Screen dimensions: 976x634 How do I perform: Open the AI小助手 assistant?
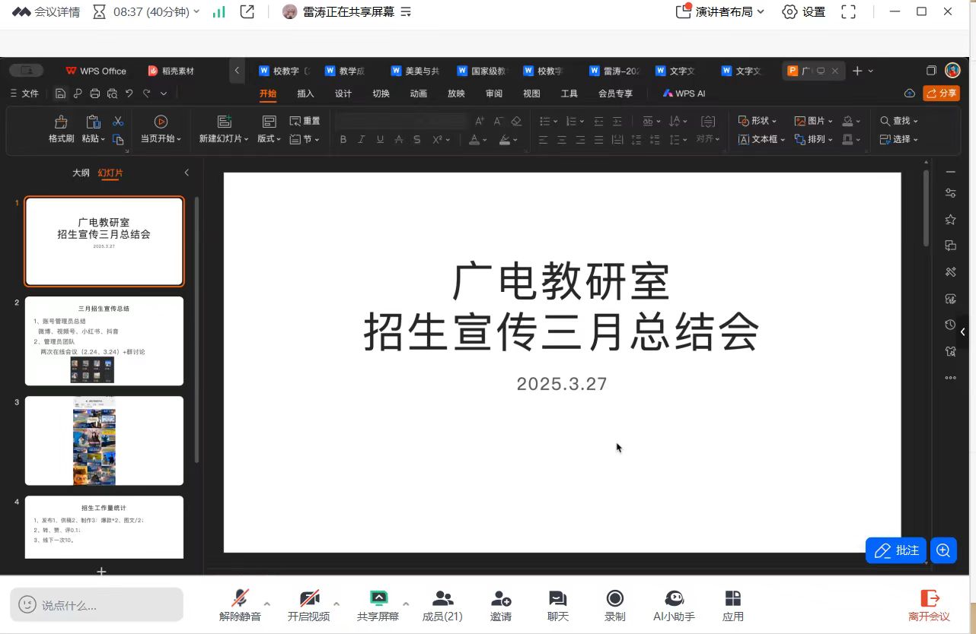point(674,598)
